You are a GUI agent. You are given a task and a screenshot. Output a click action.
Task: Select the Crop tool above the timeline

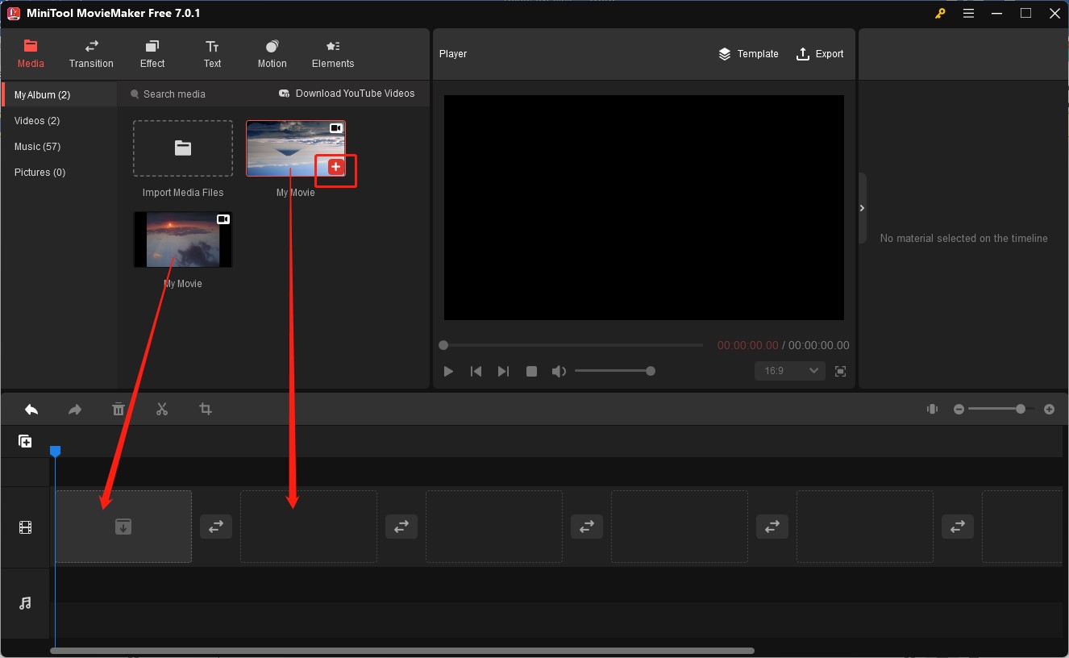(x=206, y=409)
